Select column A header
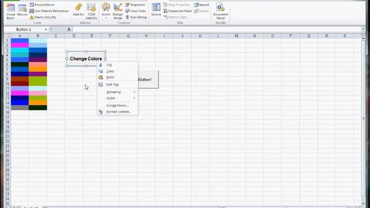This screenshot has height=208, width=370. (x=20, y=36)
